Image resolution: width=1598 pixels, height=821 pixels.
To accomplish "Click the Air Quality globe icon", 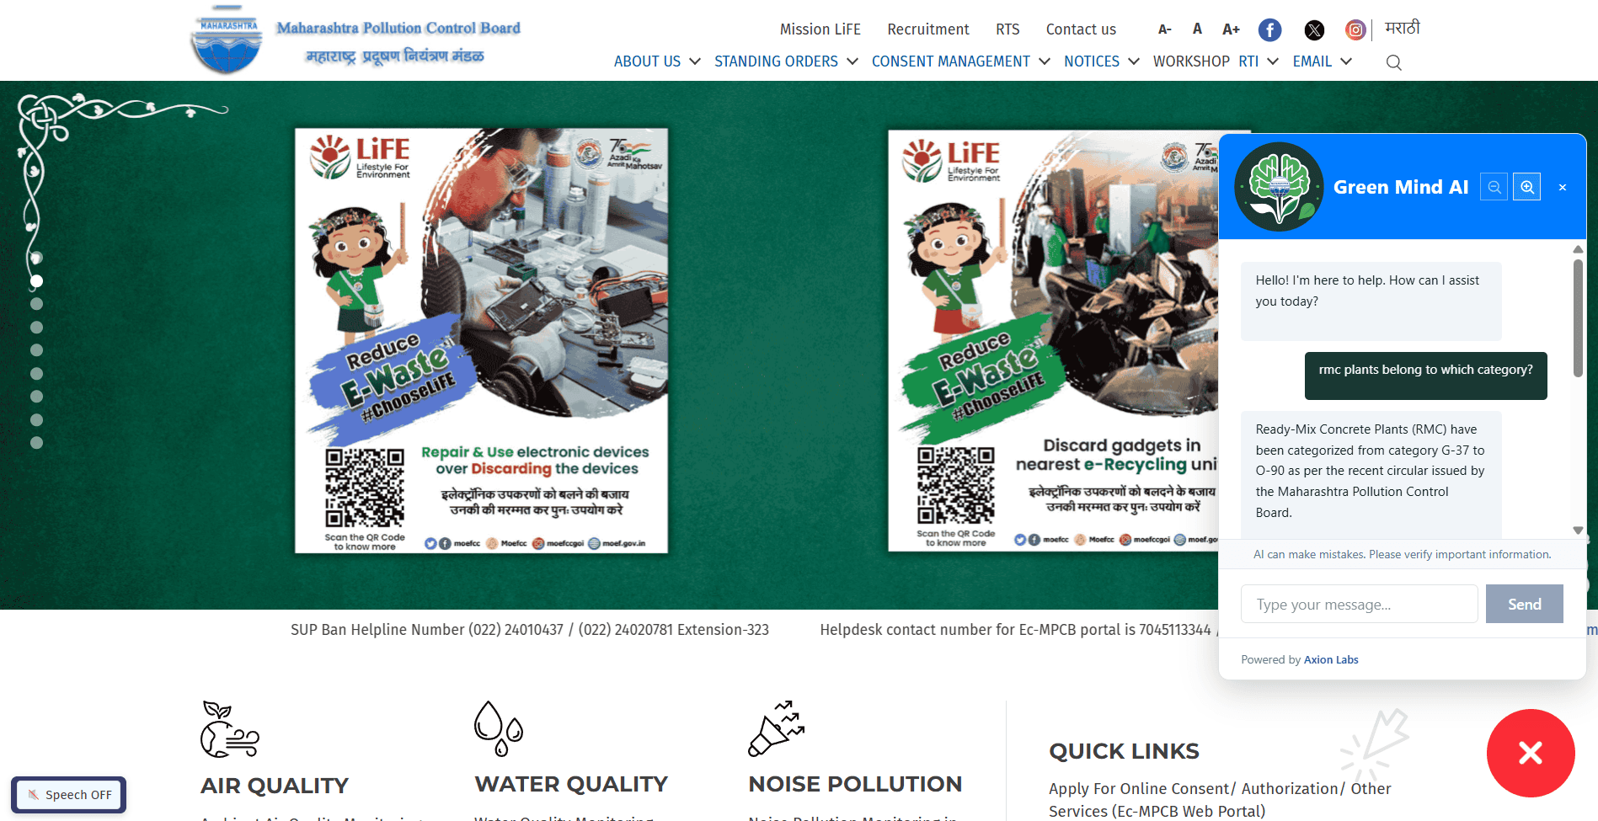I will (x=229, y=729).
